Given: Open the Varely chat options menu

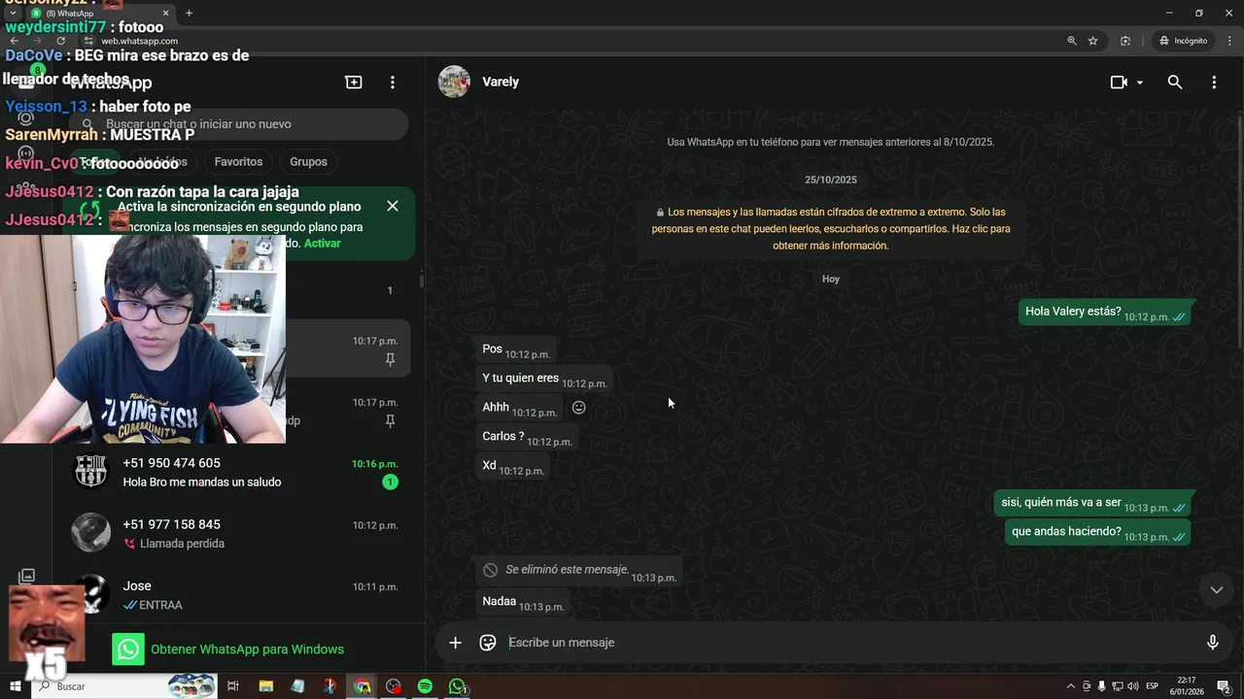Looking at the screenshot, I should 1214,83.
